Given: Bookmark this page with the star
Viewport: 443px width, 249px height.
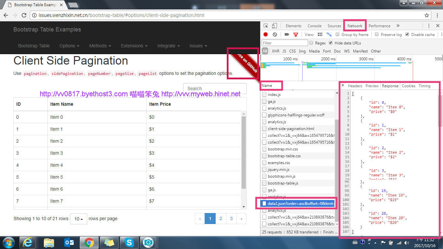Looking at the screenshot, I should click(427, 15).
